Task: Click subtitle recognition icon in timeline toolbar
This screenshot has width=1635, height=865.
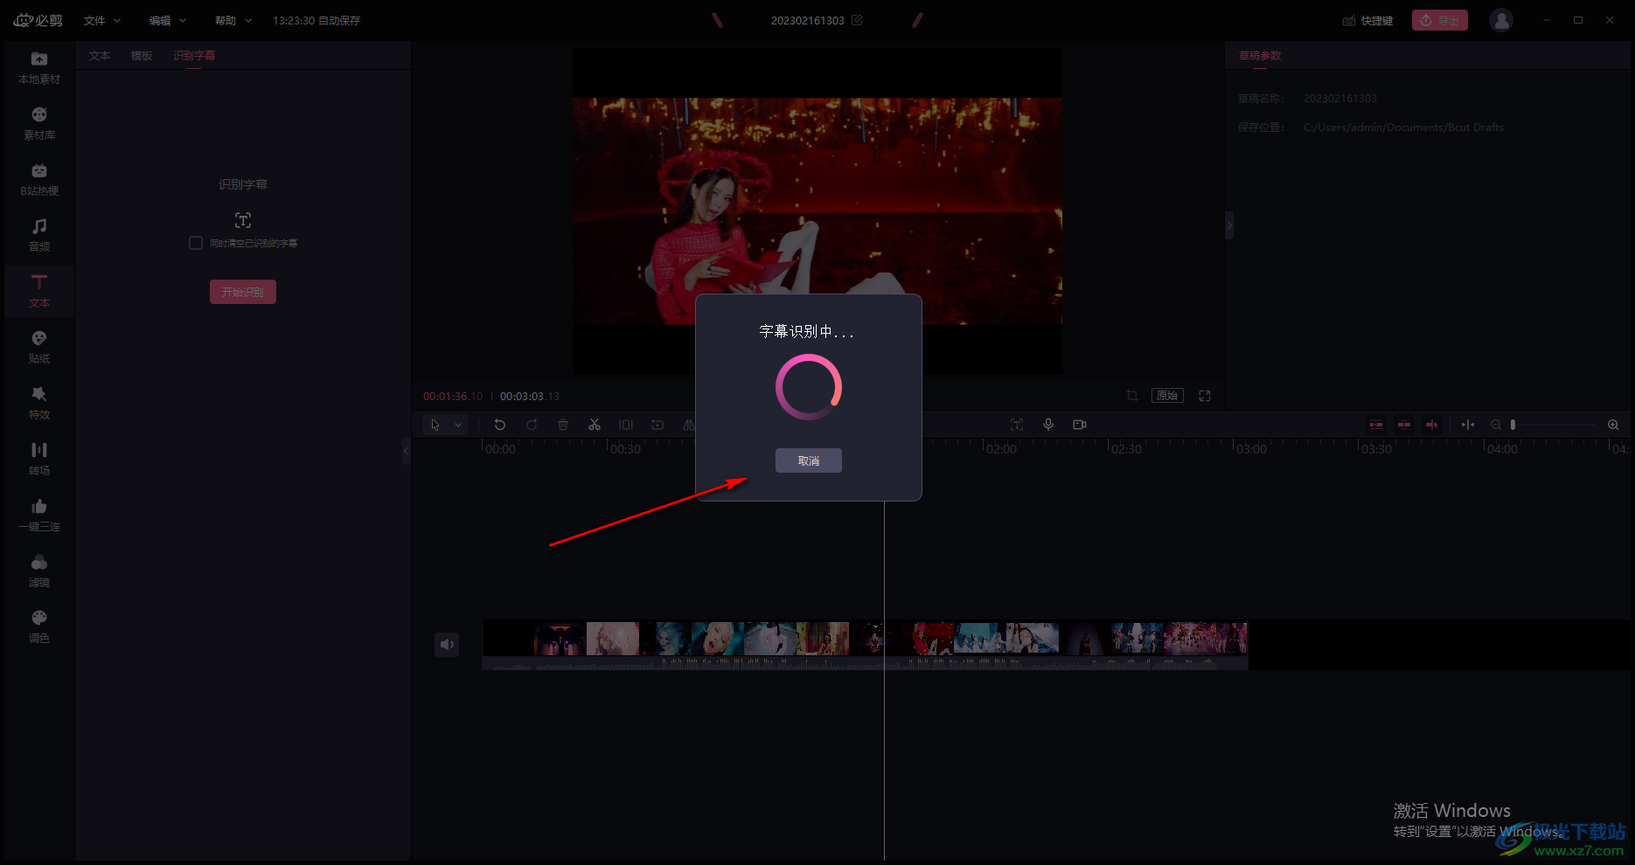Action: point(1017,425)
